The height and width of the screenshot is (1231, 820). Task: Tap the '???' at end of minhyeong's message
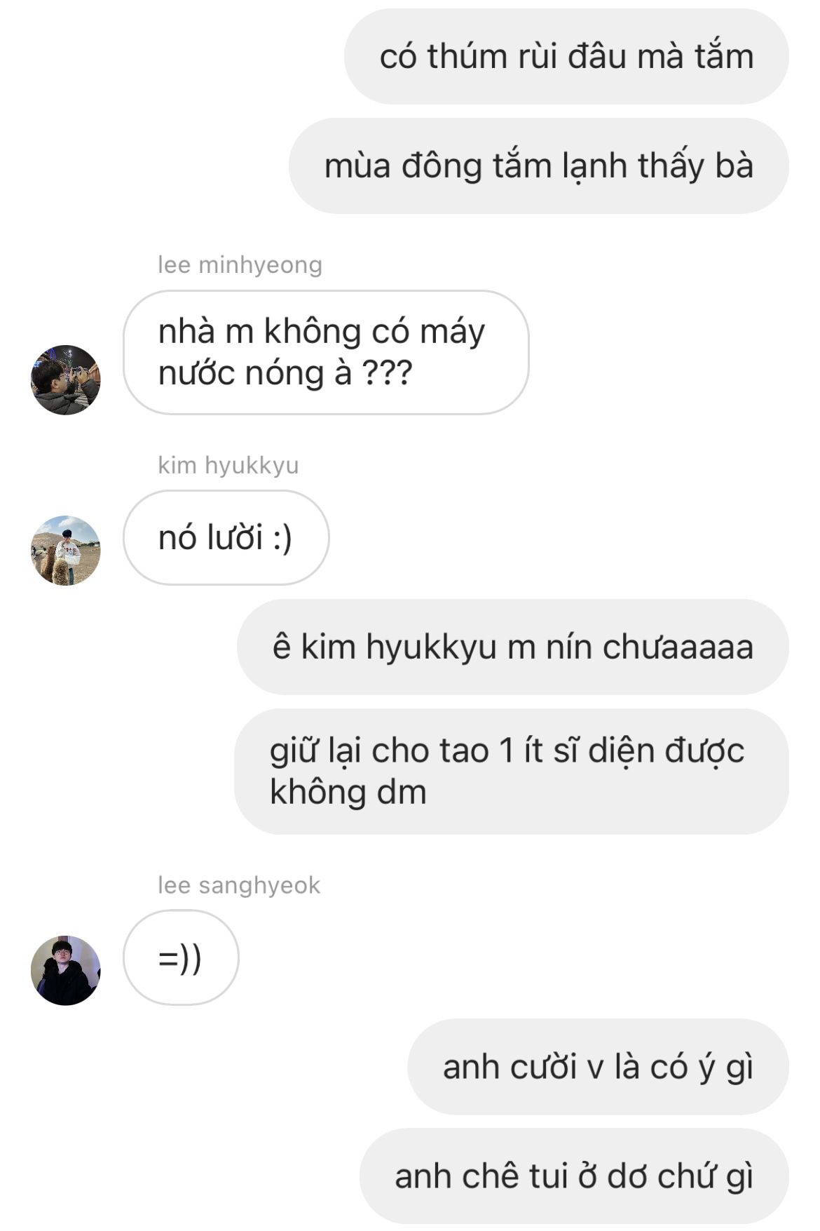click(387, 372)
